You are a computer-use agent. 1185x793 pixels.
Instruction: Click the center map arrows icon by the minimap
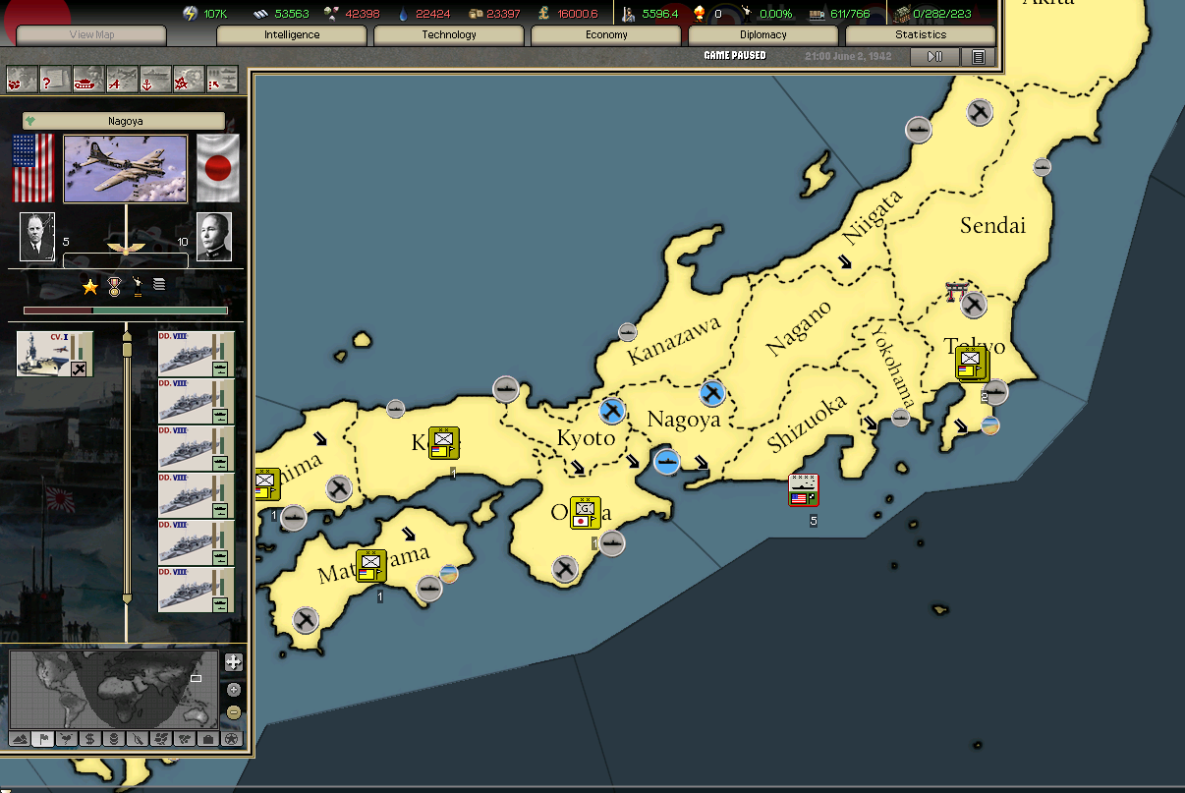tap(233, 662)
